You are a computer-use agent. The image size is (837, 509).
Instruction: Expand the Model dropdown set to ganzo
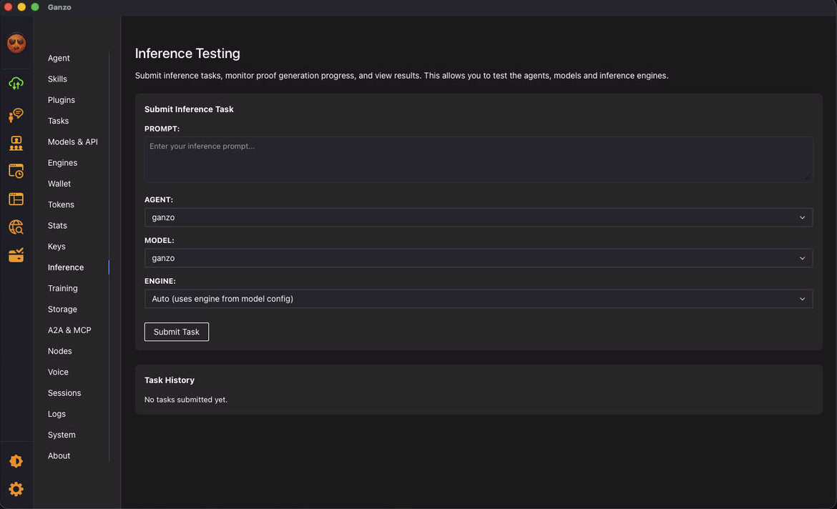point(479,258)
